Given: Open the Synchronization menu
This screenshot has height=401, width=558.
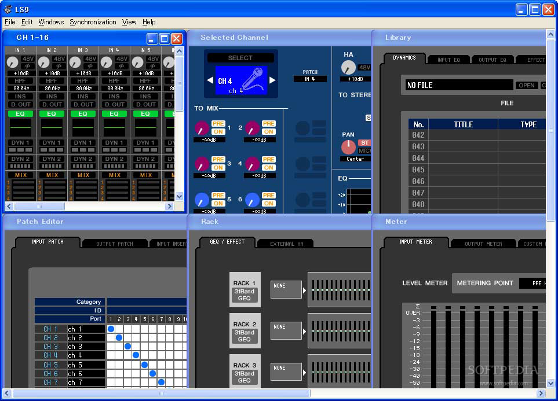Looking at the screenshot, I should click(93, 22).
